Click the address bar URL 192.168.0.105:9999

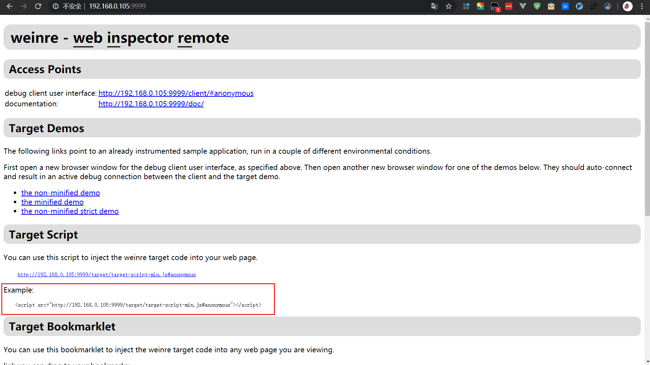[x=117, y=6]
